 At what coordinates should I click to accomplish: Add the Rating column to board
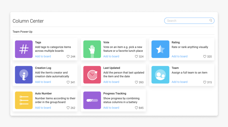[179, 56]
